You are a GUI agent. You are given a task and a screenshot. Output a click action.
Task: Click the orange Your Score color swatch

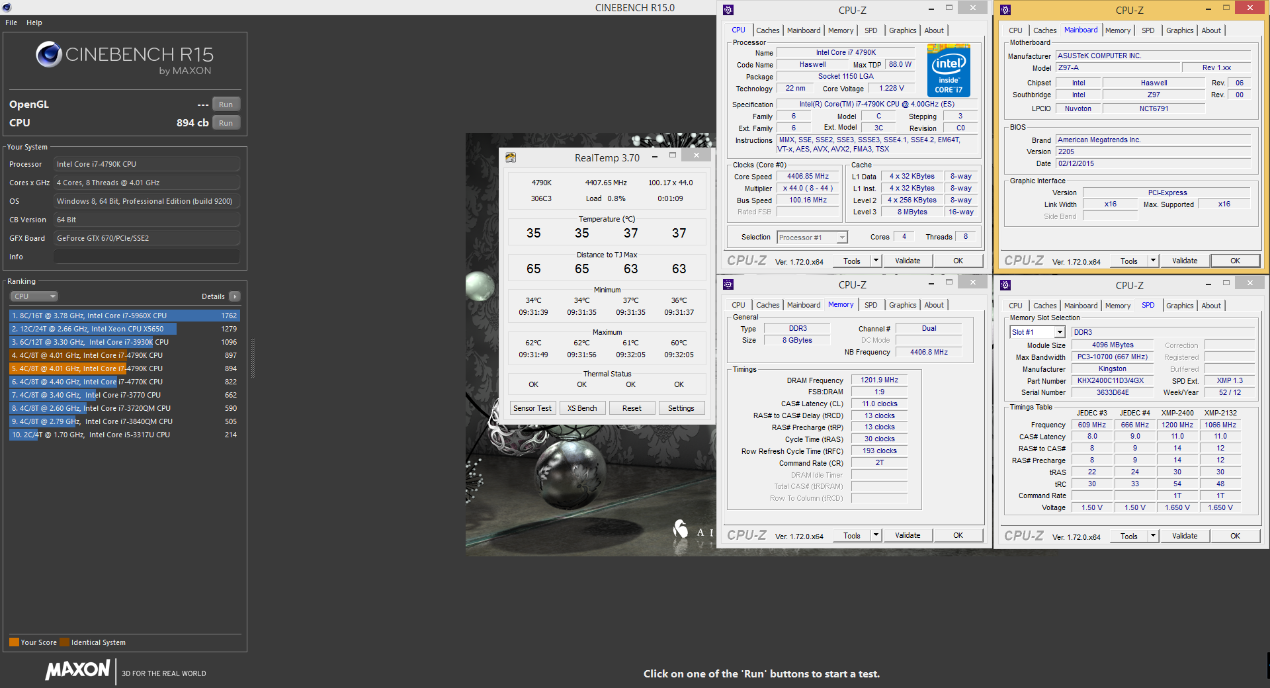[14, 642]
